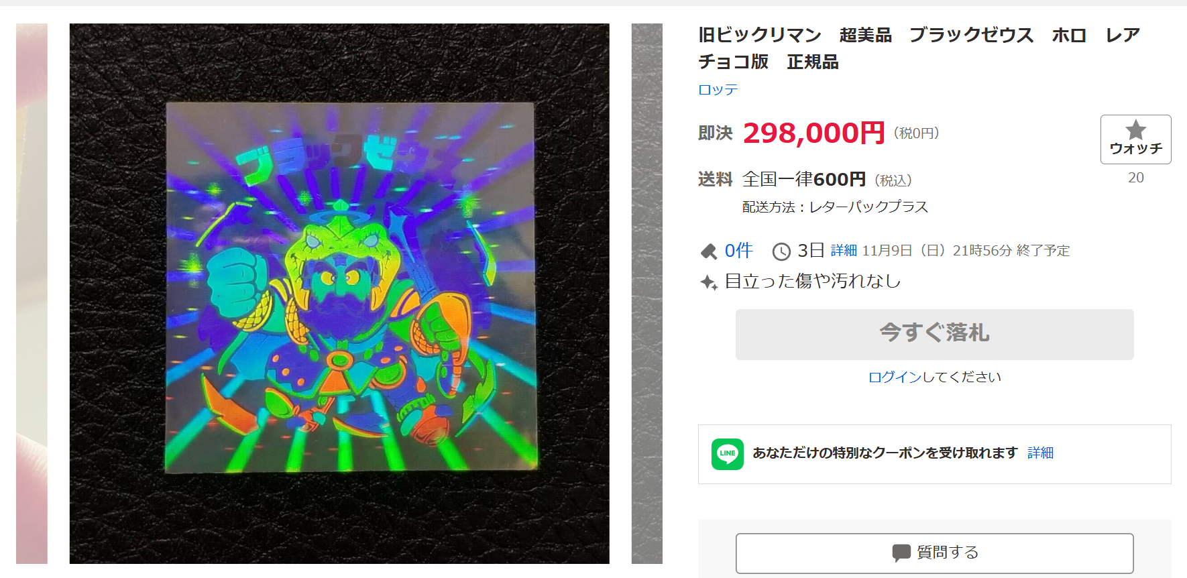This screenshot has width=1187, height=578.
Task: Click the ウォッチ watch toggle button
Action: (1135, 139)
